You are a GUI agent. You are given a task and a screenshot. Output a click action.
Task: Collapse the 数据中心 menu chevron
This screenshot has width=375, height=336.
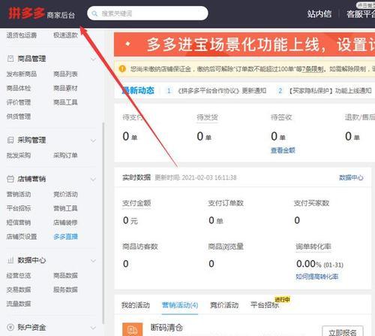pos(93,261)
